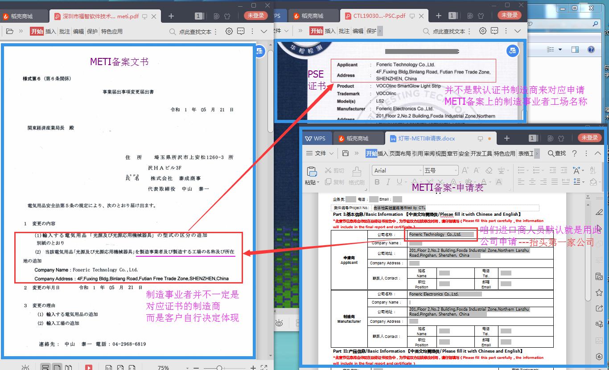This screenshot has width=609, height=370.
Task: Click pencil icon in docx right sidebar
Action: (x=599, y=212)
